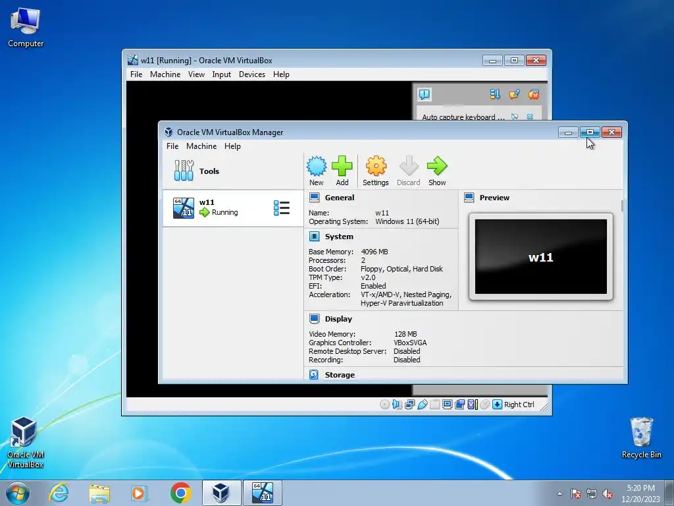This screenshot has width=674, height=506.
Task: Click the General section heading
Action: click(x=340, y=198)
